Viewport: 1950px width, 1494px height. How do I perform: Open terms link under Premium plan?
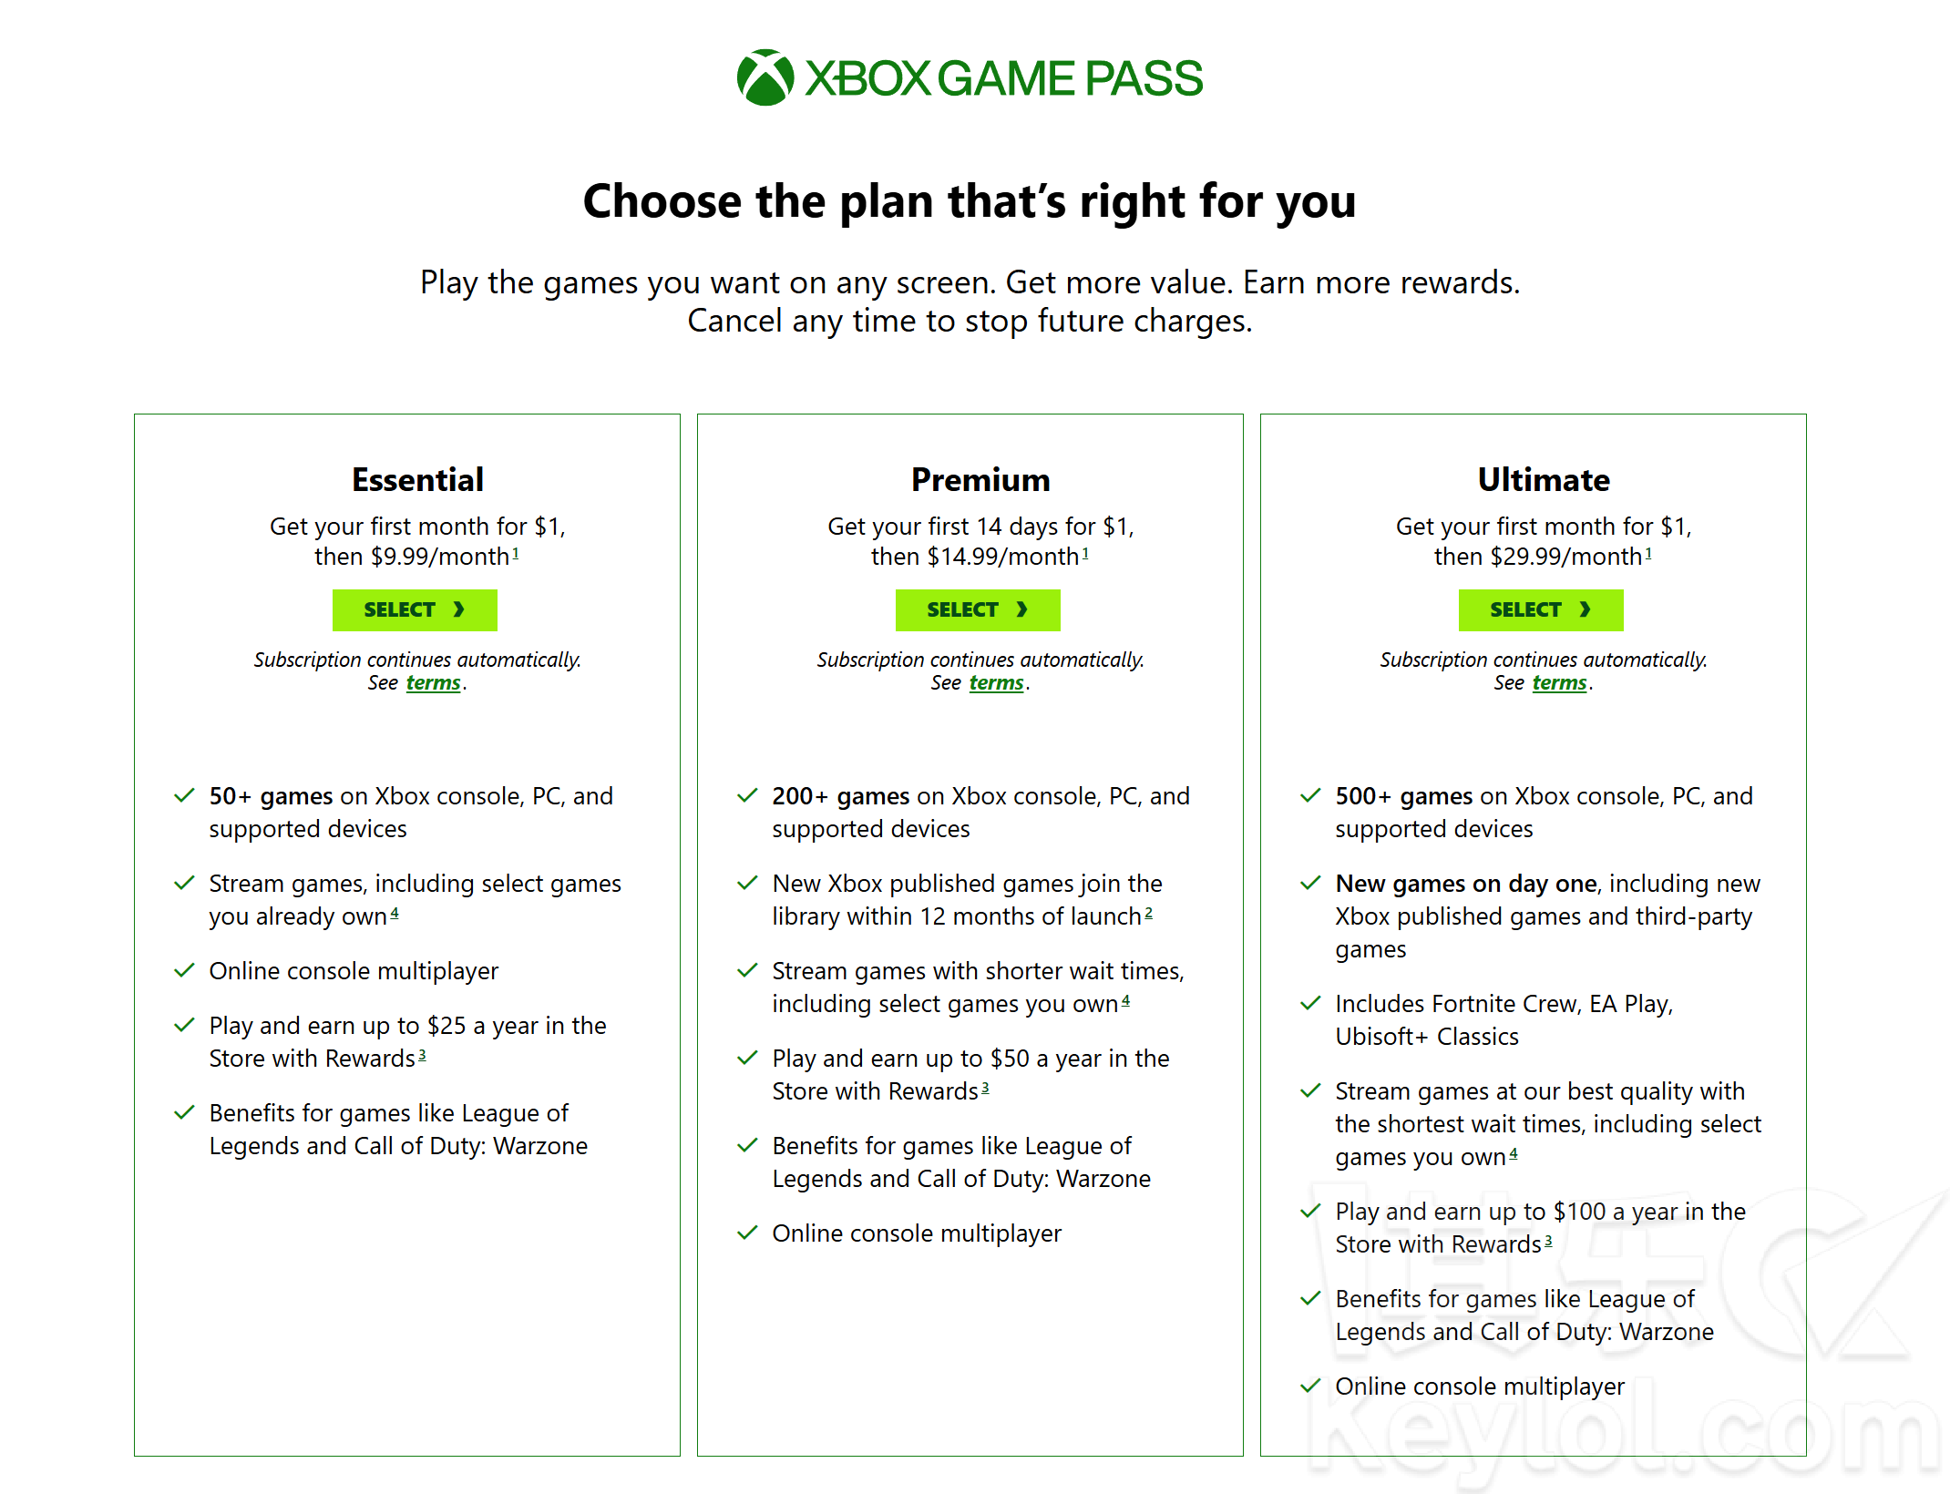click(x=996, y=683)
